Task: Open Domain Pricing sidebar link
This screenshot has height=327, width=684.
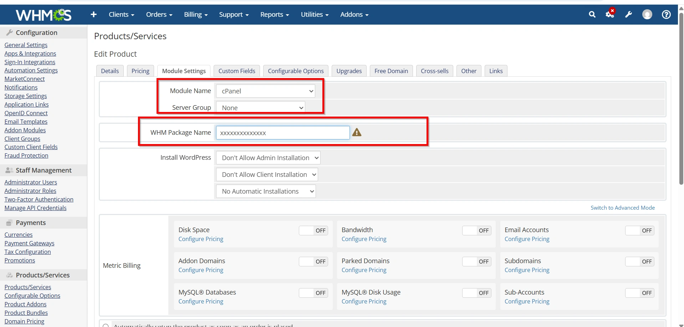Action: pyautogui.click(x=24, y=321)
